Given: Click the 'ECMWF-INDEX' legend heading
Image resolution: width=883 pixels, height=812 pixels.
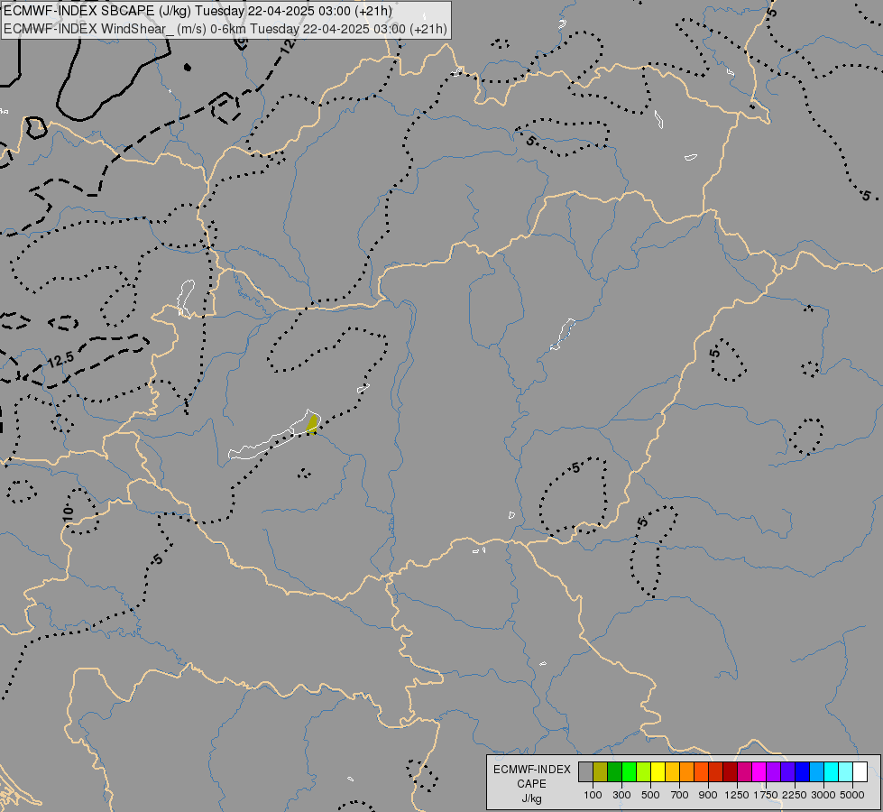Looking at the screenshot, I should (x=531, y=770).
